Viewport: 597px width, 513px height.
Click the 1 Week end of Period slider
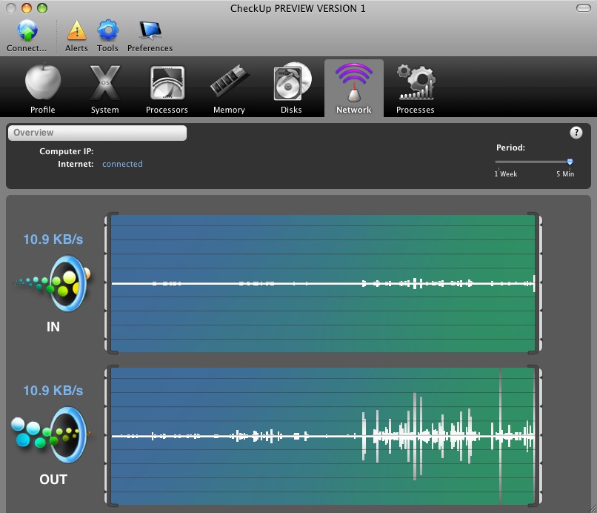[498, 162]
